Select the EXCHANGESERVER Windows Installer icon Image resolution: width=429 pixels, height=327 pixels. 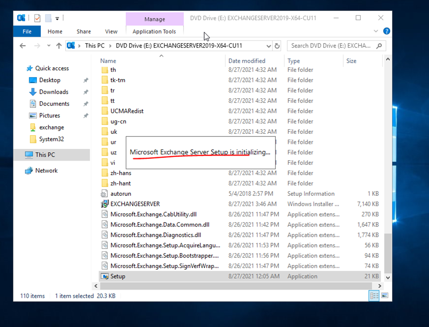[x=104, y=204]
